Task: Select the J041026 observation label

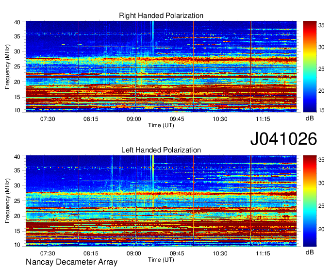Action: (x=283, y=139)
